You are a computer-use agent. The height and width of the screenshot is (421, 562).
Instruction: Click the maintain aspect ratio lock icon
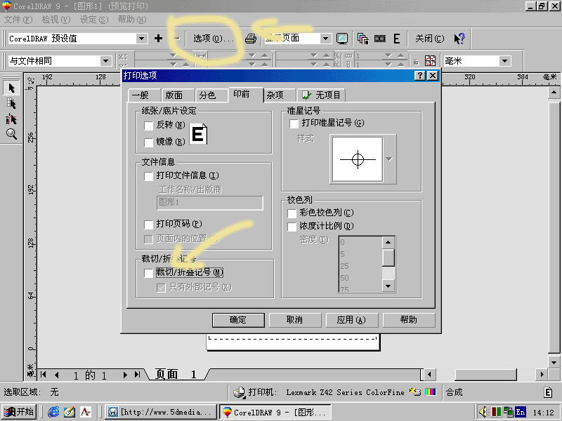[416, 62]
